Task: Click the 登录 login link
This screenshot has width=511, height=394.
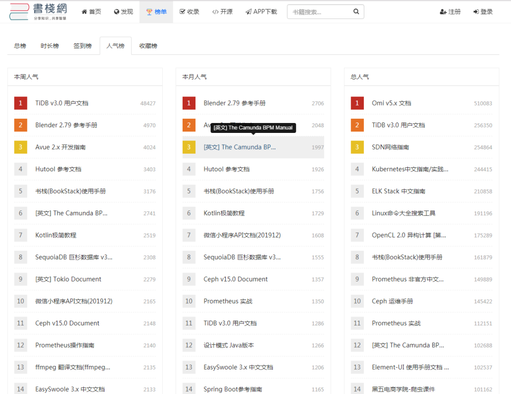Action: (x=483, y=12)
